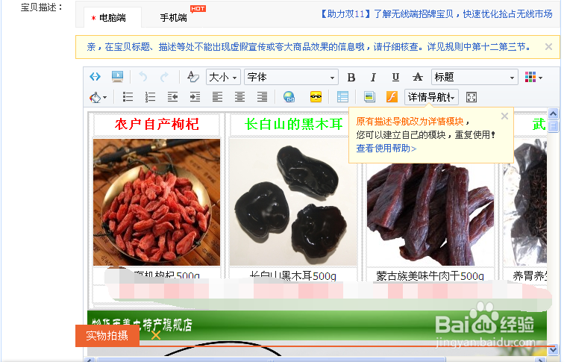
Task: Toggle fullscreen editor mode
Action: [472, 97]
